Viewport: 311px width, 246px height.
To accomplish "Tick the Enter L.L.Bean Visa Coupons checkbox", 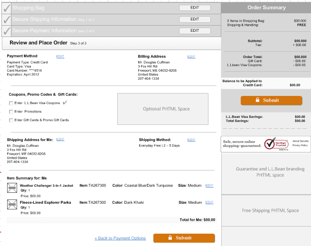I will tap(11, 103).
